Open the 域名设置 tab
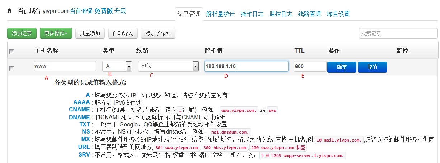 click(x=338, y=14)
